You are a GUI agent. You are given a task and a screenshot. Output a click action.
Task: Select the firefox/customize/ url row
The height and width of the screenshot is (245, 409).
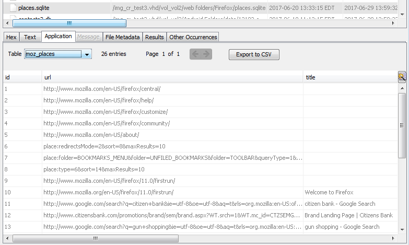201,112
